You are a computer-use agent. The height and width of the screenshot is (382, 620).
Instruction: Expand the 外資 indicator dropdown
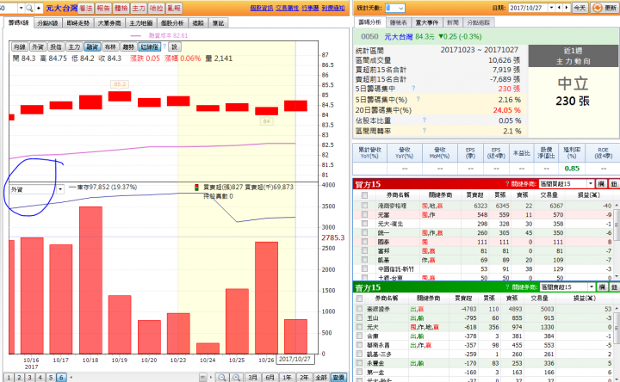pyautogui.click(x=60, y=189)
